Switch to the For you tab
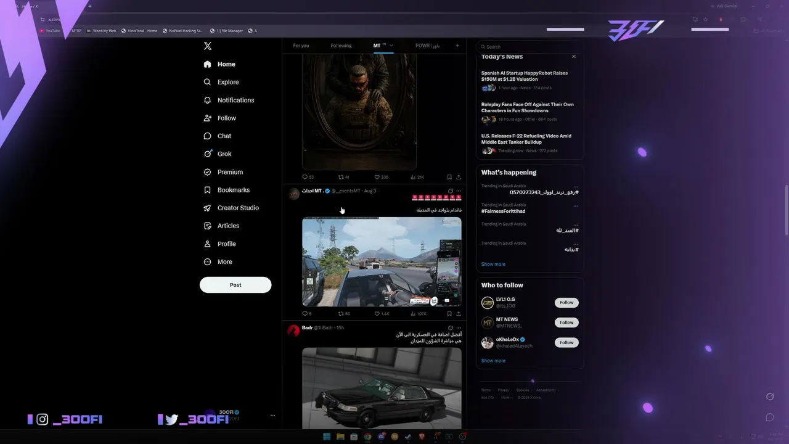The image size is (789, 444). (x=301, y=46)
